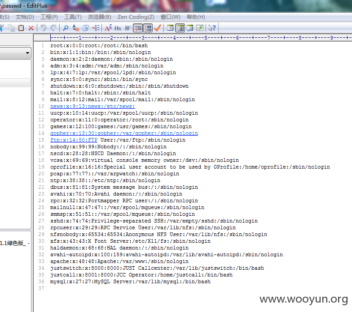Click the 1.1绿色版 item in side panel

(x=15, y=243)
